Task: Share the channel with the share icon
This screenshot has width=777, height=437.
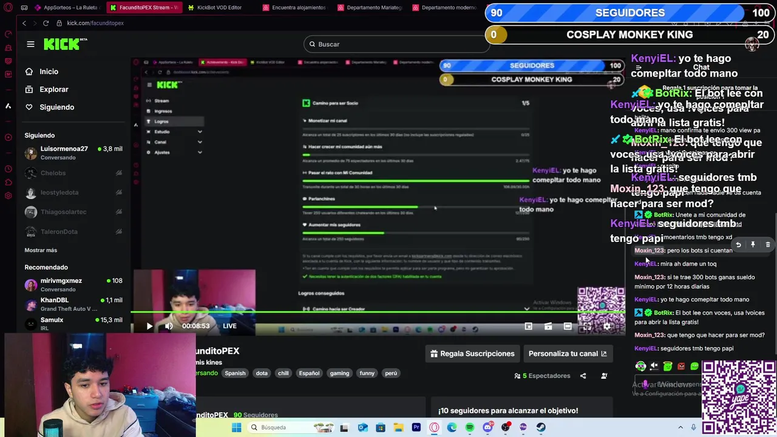Action: pyautogui.click(x=583, y=376)
